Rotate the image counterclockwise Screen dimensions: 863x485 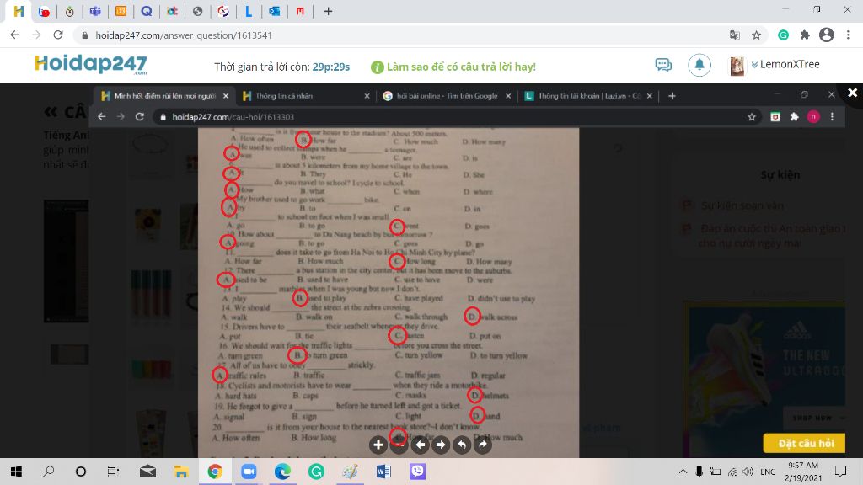462,445
